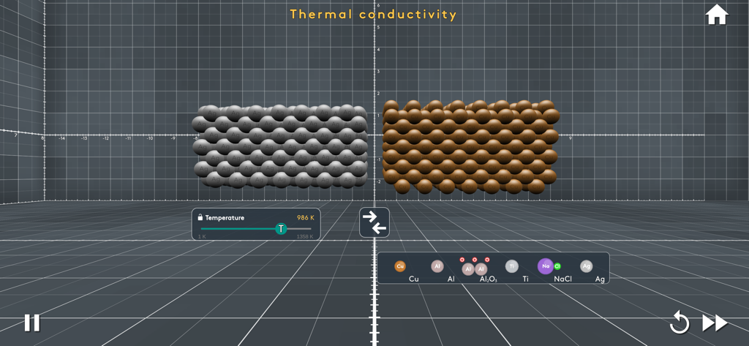
Task: Click the Ag text label in material panel
Action: coord(600,279)
